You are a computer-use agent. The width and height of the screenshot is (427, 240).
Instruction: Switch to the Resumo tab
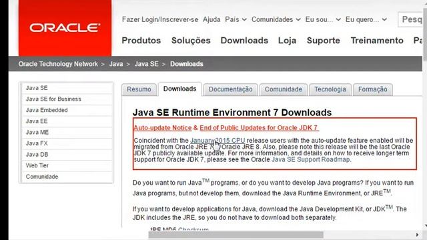(x=139, y=89)
